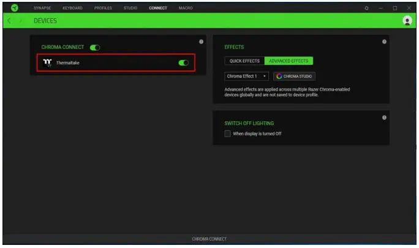Expand the Chroma Effect 1 dropdown

(x=246, y=76)
